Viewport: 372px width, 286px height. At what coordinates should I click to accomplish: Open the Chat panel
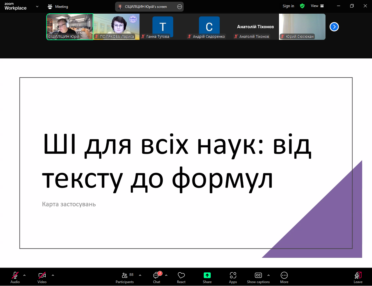point(157,278)
